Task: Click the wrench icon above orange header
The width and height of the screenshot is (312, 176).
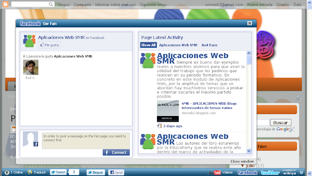Action: pos(299,97)
